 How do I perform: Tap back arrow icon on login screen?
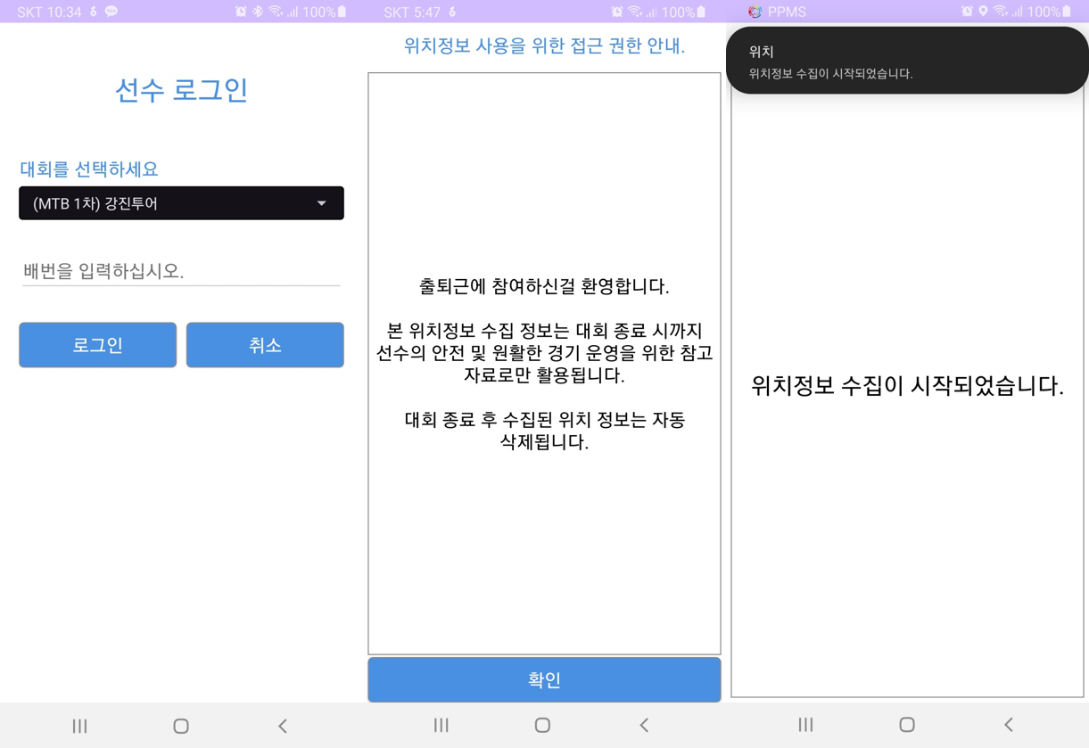(283, 726)
